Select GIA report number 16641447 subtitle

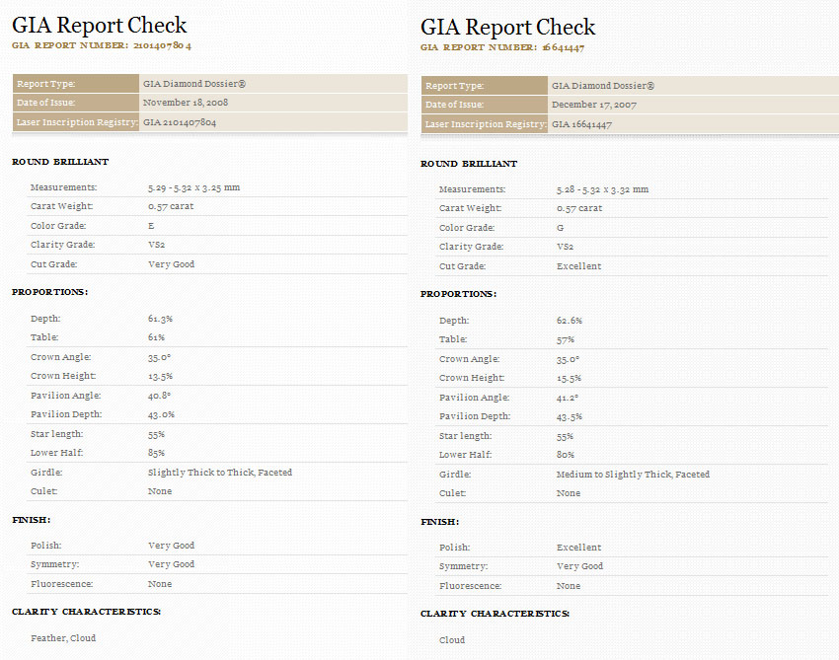point(502,47)
